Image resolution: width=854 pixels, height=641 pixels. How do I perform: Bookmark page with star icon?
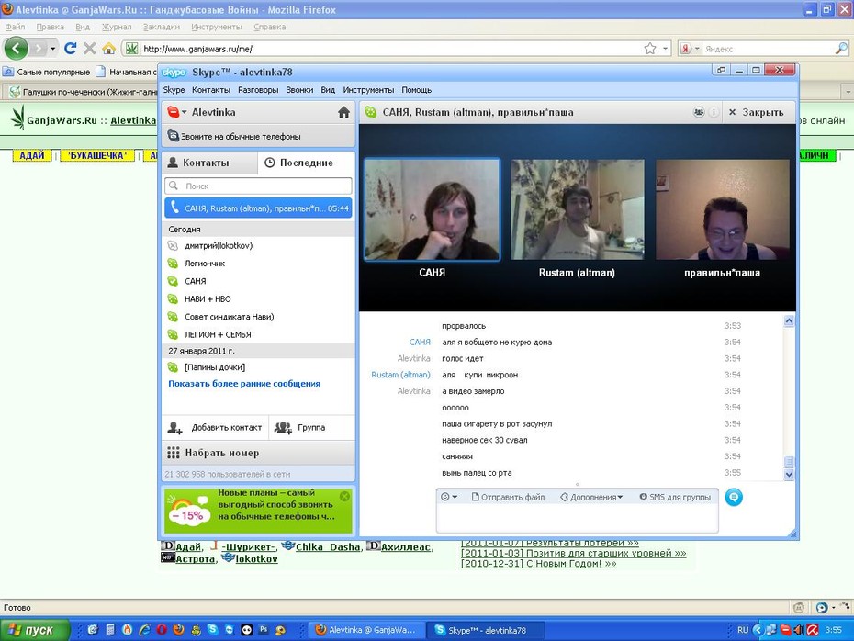[x=650, y=49]
